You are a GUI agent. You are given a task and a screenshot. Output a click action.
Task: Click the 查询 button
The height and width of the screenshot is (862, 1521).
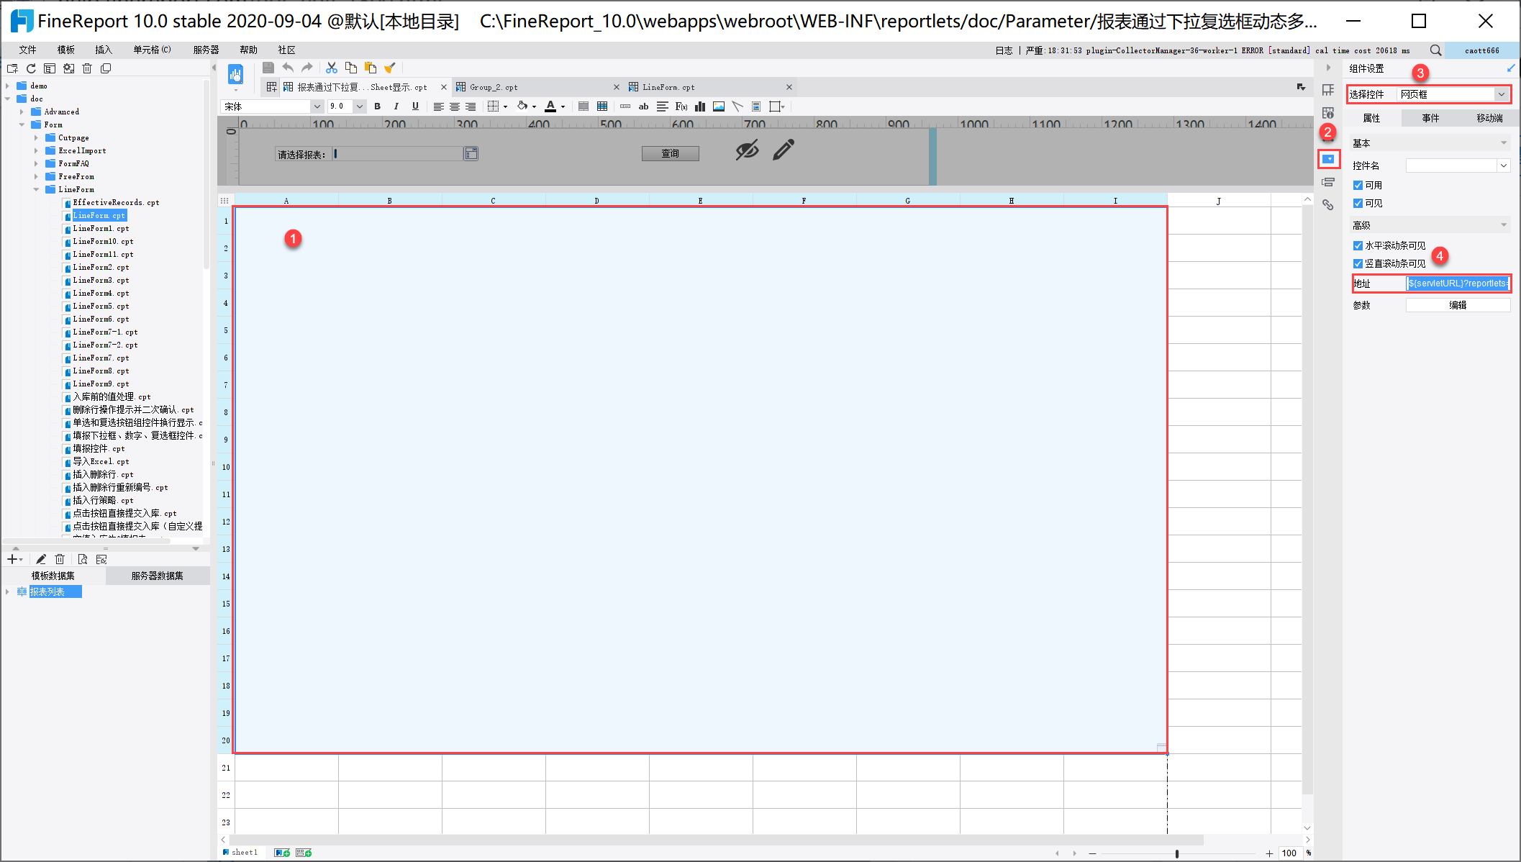click(x=670, y=153)
